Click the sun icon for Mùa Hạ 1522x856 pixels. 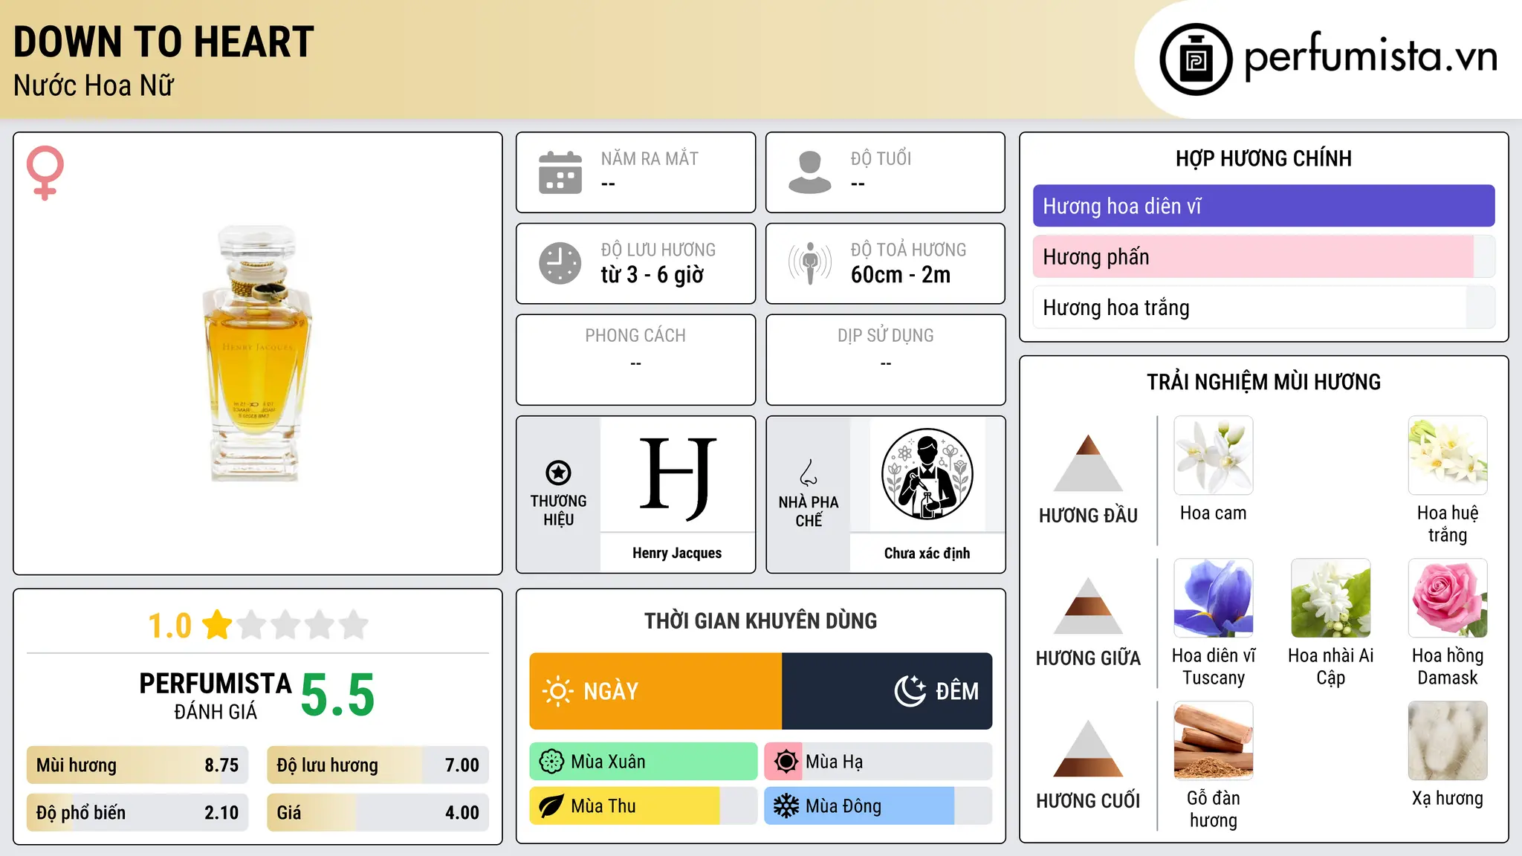(x=786, y=762)
